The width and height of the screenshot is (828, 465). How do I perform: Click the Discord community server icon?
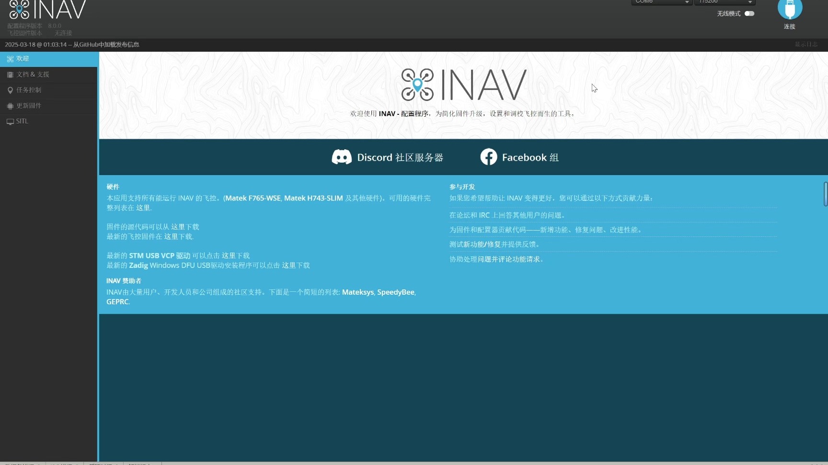(x=341, y=157)
